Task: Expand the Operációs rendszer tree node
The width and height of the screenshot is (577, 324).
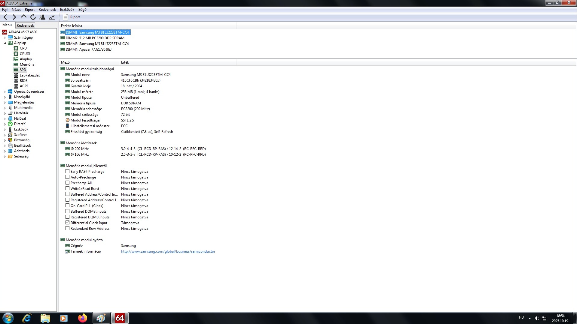Action: coord(5,92)
